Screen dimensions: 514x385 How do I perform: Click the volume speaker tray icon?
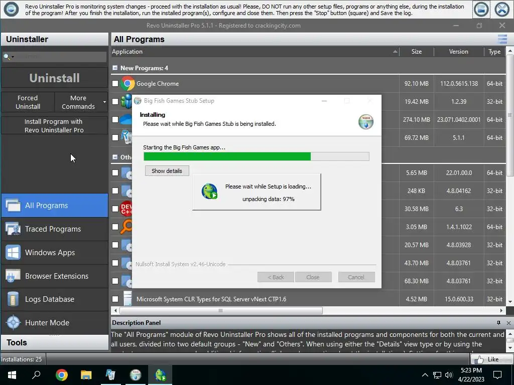point(449,375)
